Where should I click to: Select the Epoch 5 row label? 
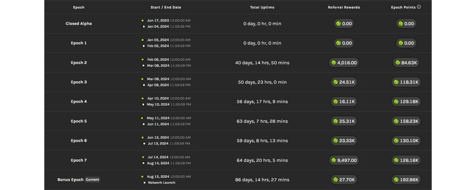coord(79,121)
